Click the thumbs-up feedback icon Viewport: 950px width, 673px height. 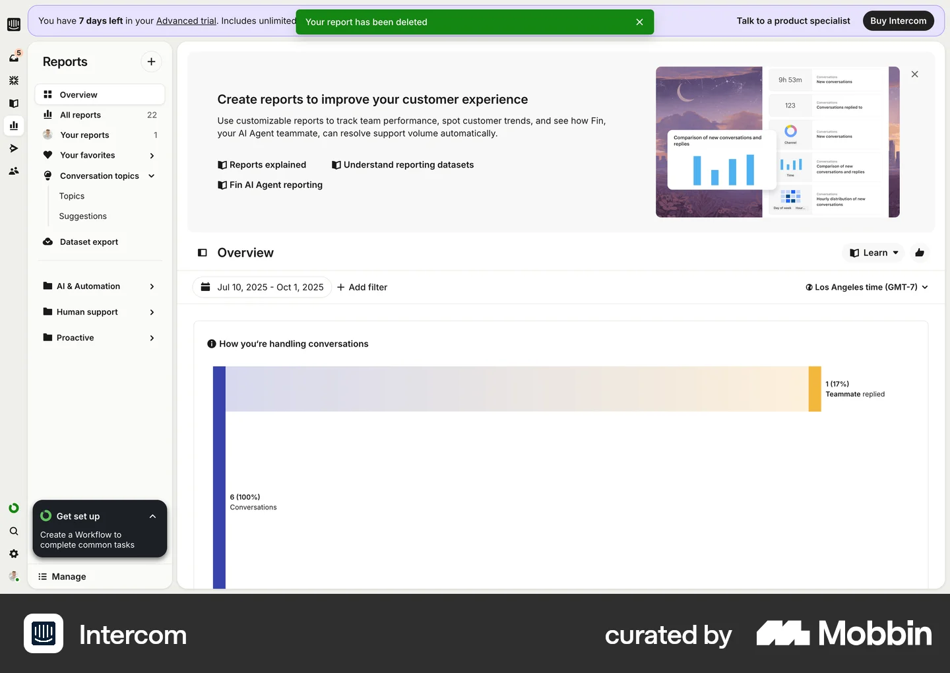coord(920,253)
